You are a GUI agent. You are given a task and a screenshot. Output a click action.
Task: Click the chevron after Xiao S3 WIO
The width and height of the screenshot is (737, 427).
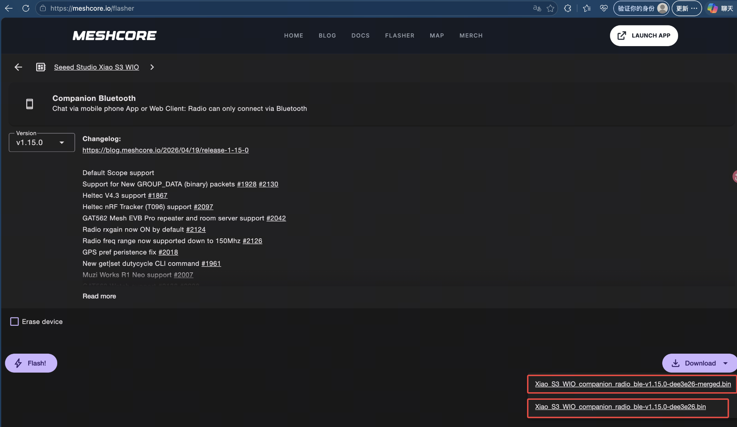[152, 67]
